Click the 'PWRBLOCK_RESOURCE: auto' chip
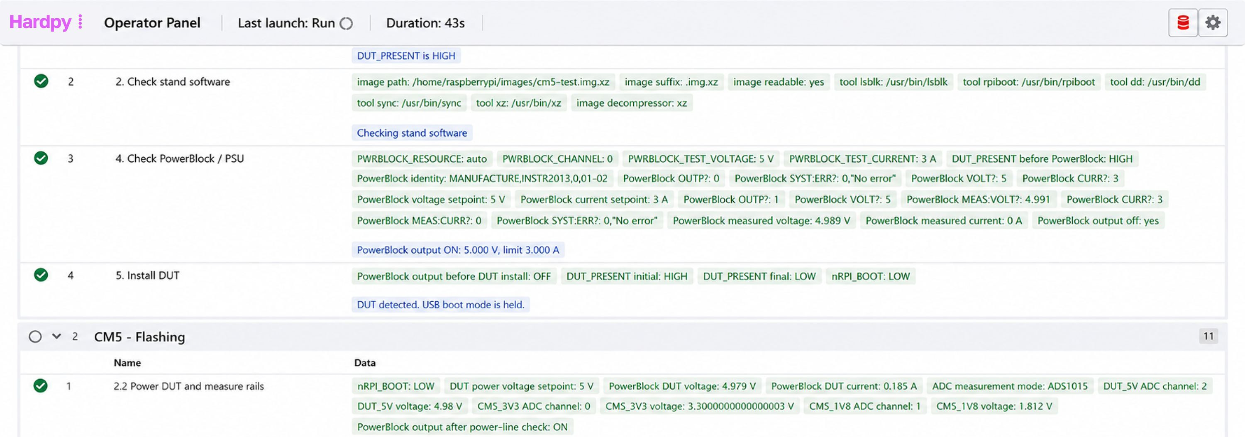 point(422,159)
